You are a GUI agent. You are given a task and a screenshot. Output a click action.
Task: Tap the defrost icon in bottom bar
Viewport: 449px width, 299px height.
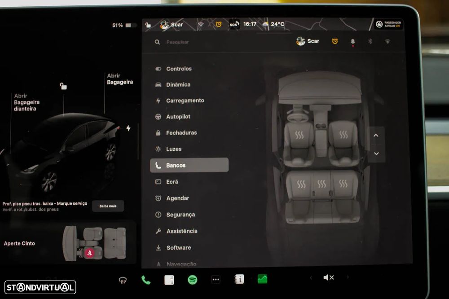click(123, 280)
